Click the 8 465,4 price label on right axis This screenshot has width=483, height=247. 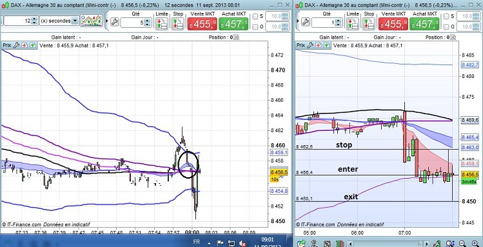point(470,137)
